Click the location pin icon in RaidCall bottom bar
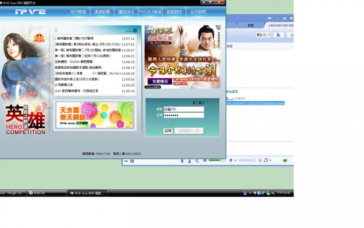 pyautogui.click(x=182, y=161)
